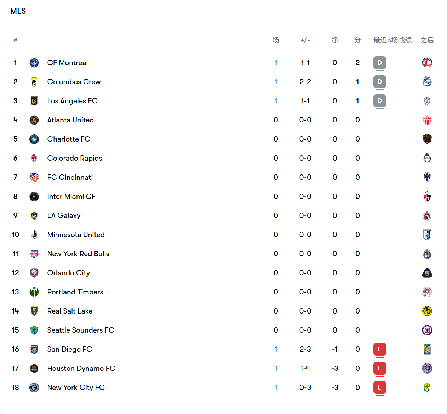Select the Los Angeles FC badge
The image size is (447, 414).
point(34,101)
